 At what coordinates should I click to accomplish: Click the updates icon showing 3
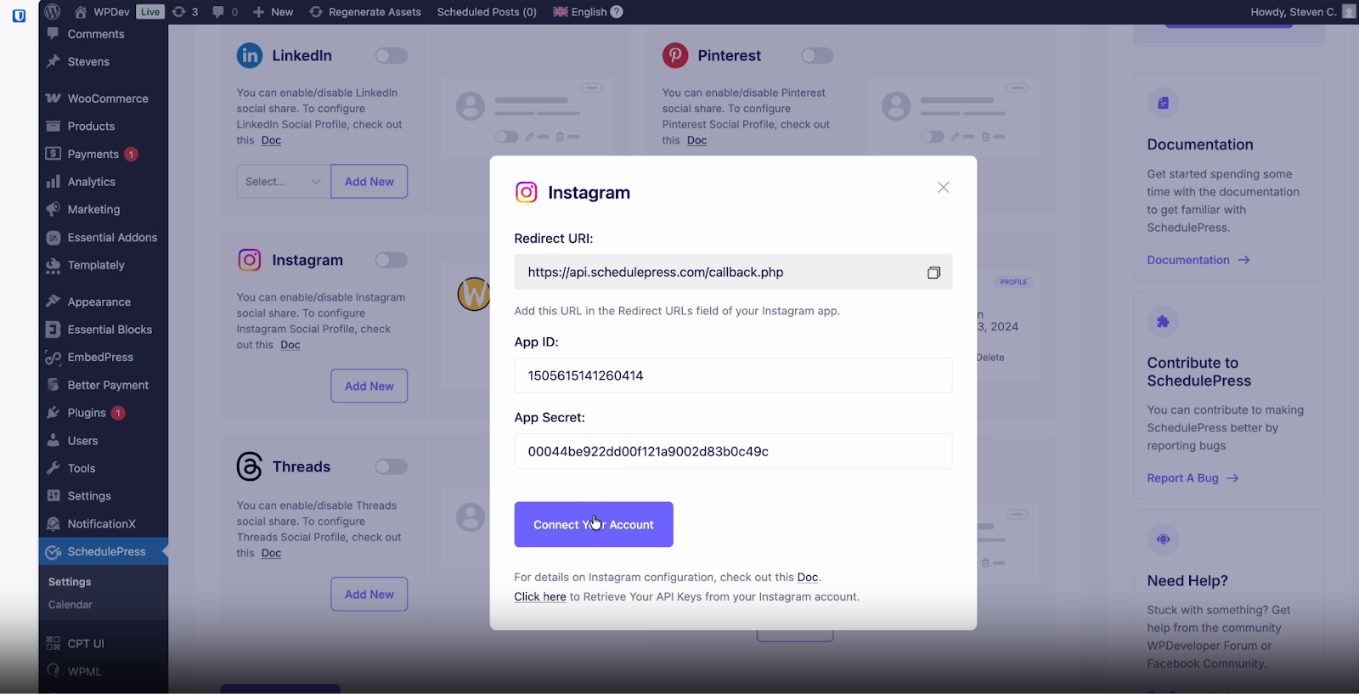(185, 12)
